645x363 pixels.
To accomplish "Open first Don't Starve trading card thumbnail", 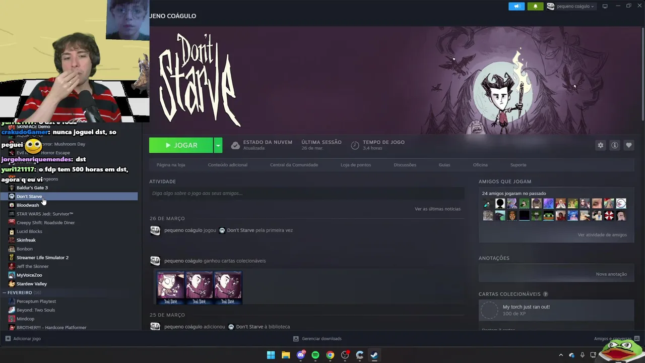I will pyautogui.click(x=170, y=287).
